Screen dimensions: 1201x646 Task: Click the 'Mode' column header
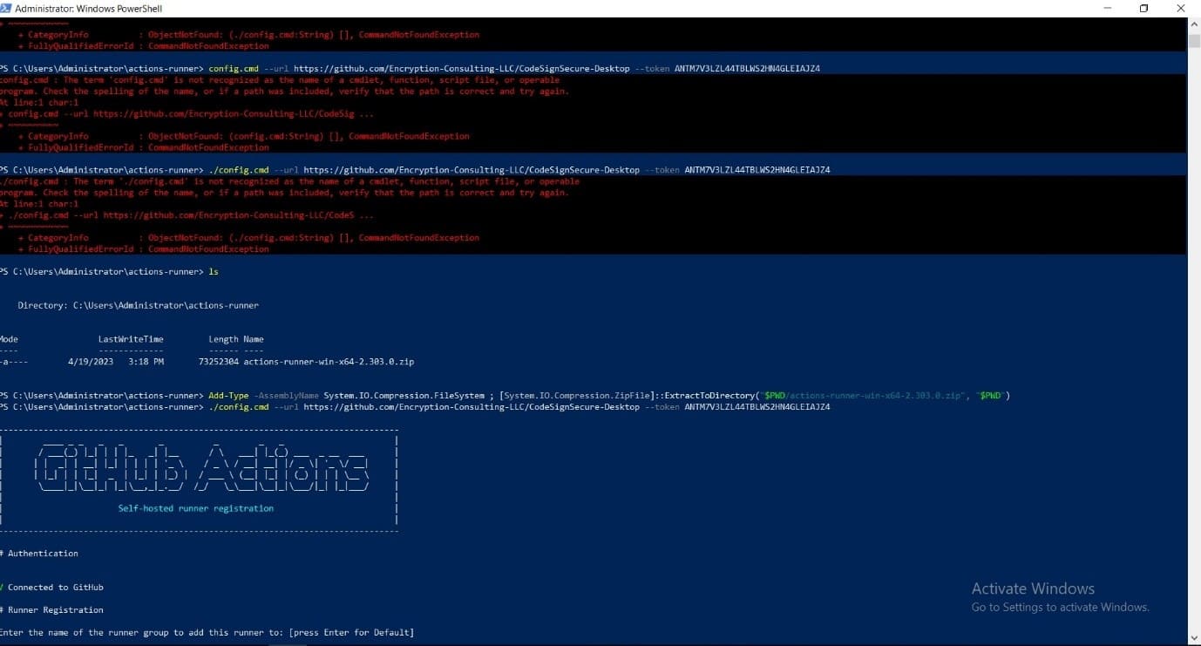click(9, 339)
